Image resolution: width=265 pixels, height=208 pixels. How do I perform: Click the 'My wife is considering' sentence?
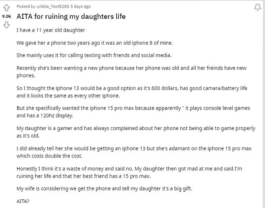(104, 188)
